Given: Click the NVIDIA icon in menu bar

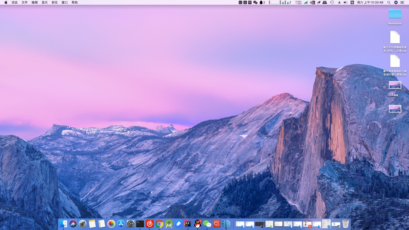Looking at the screenshot, I should 312,2.
